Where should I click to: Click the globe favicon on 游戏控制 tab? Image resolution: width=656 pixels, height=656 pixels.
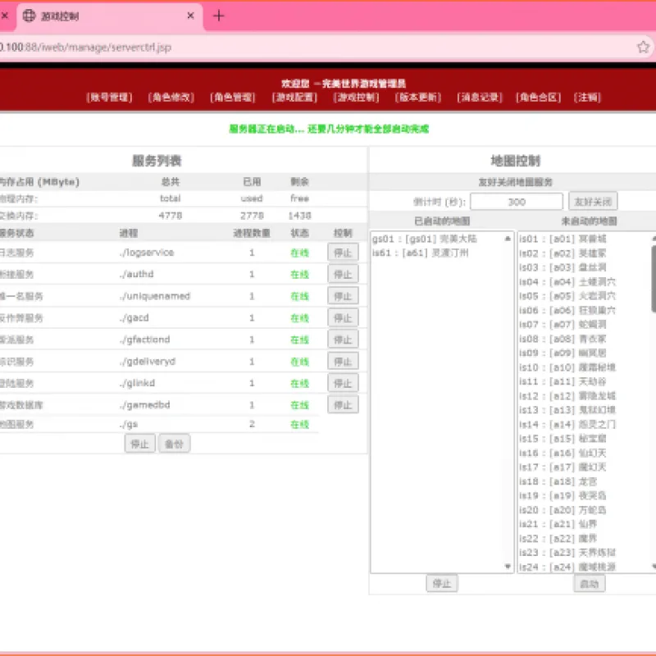point(29,16)
